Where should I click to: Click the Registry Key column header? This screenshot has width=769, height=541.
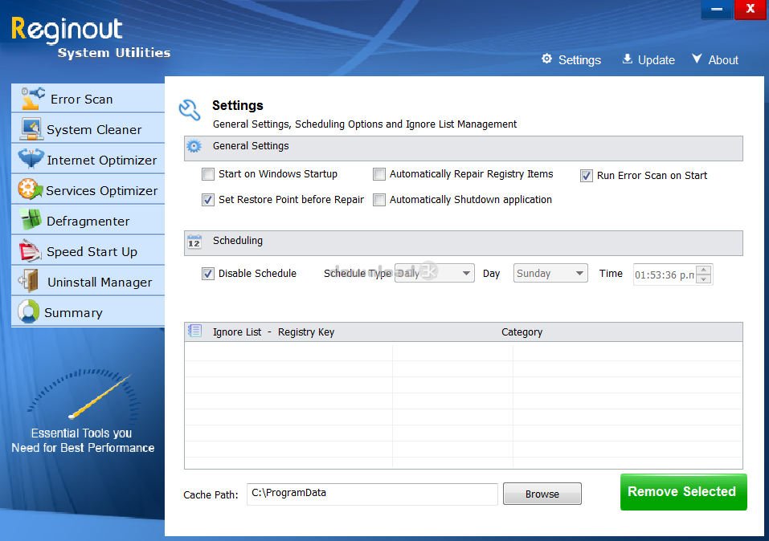click(306, 332)
